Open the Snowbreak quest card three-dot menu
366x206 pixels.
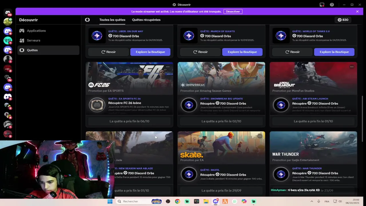click(x=260, y=67)
